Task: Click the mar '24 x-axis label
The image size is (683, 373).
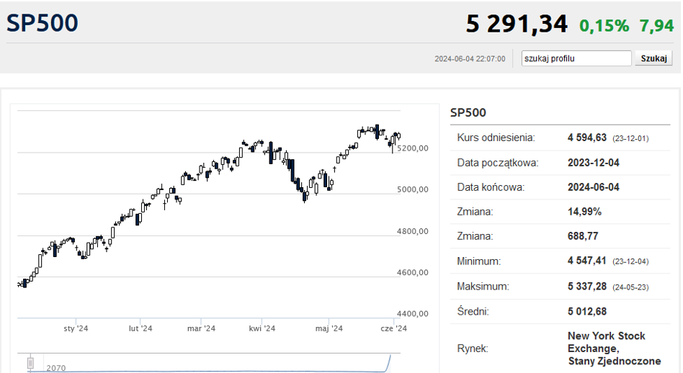Action: tap(201, 328)
